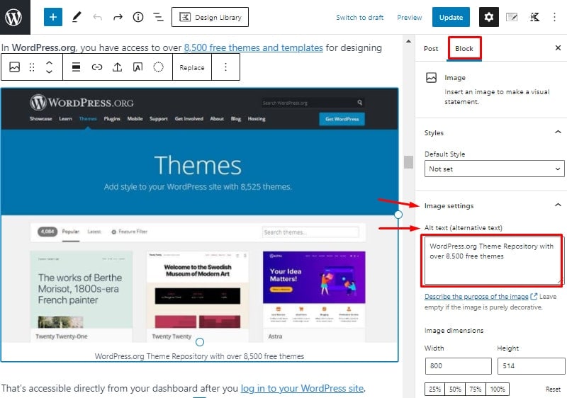Click the right edge resize handle of the image
567x398 pixels.
tap(398, 215)
